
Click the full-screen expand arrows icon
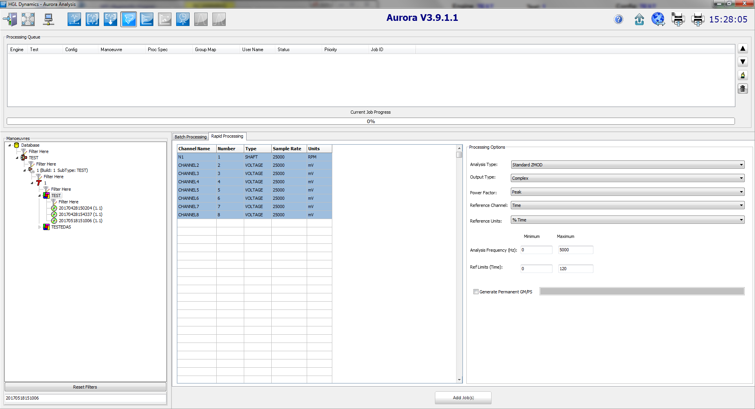(x=28, y=19)
